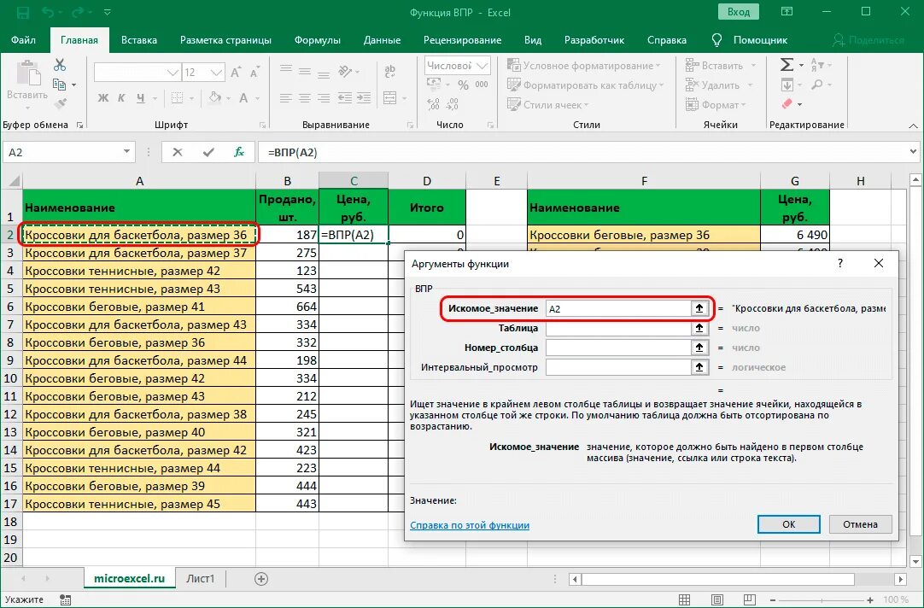Click the decrease font size icon
924x608 pixels.
click(x=254, y=73)
